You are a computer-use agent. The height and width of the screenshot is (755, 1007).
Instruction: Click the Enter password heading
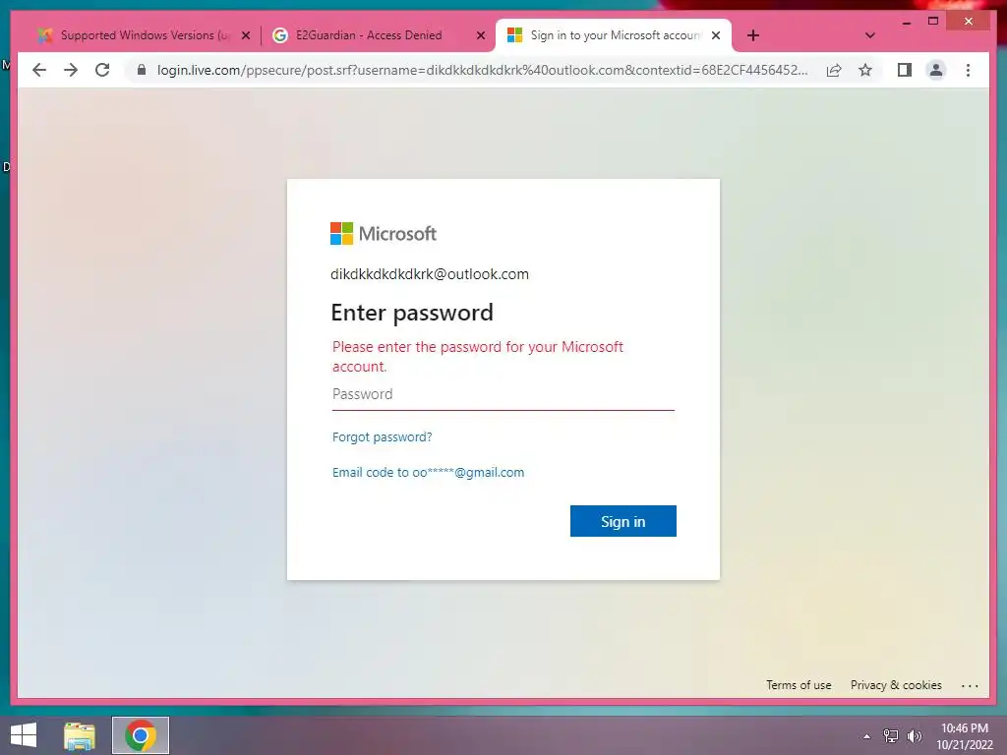412,313
